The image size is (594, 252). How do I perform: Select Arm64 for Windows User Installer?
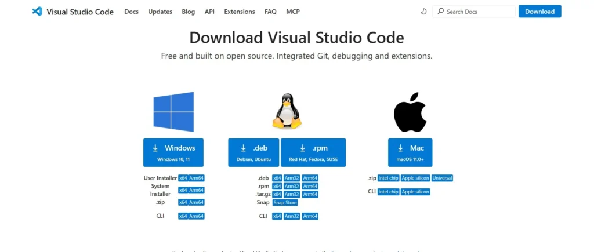pos(197,178)
